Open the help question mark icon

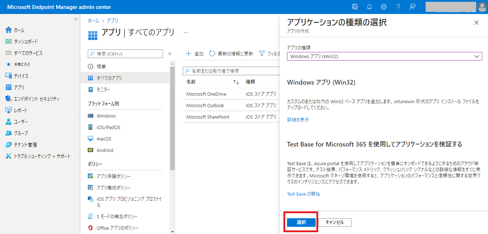pos(398,7)
